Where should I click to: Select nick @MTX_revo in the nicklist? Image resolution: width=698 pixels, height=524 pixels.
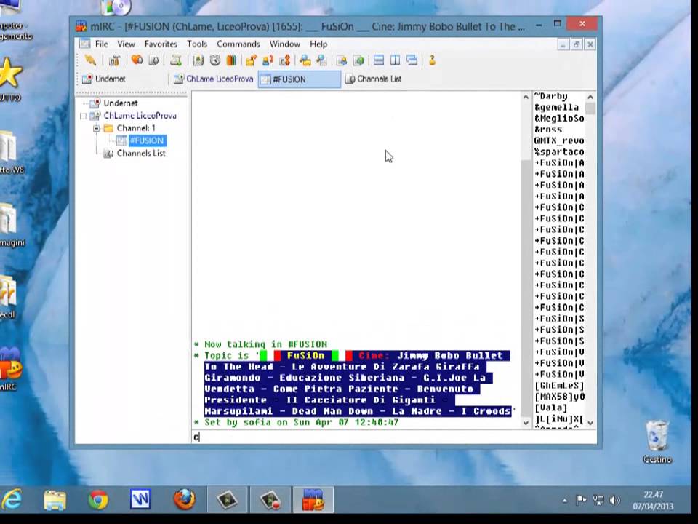tap(558, 140)
